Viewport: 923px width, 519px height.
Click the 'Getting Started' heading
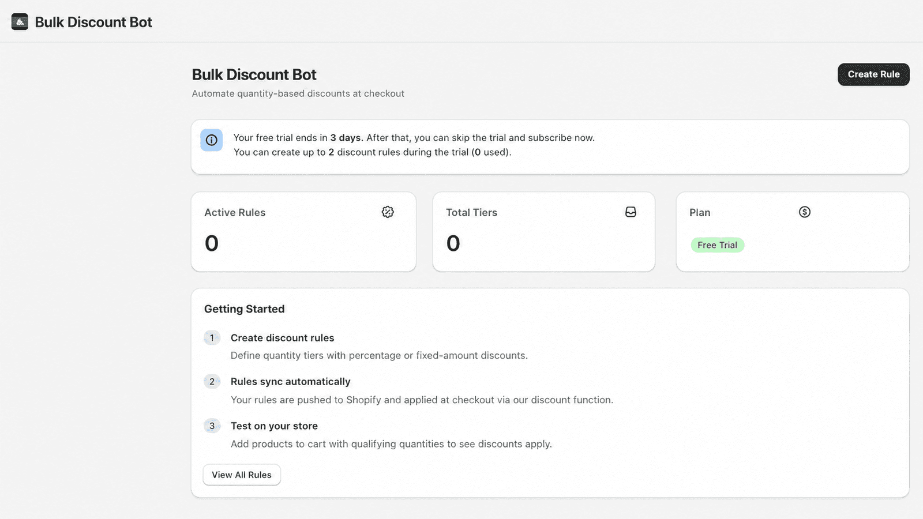pos(245,309)
